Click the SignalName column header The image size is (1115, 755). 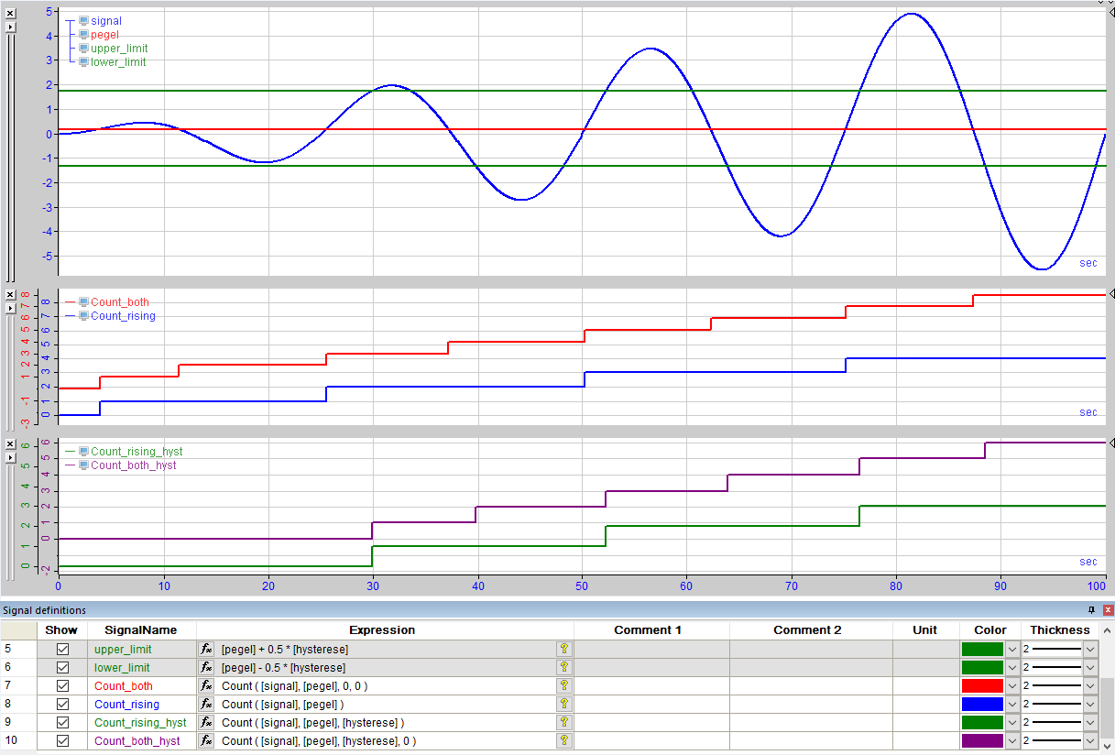point(140,630)
